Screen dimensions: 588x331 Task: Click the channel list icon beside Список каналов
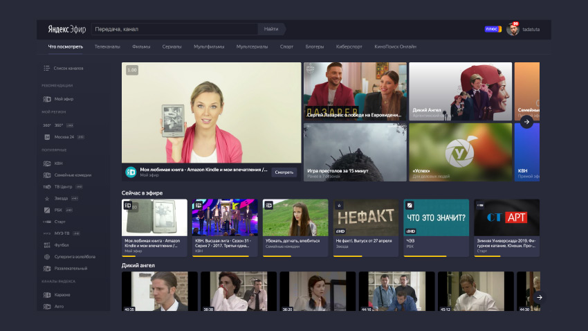[46, 68]
